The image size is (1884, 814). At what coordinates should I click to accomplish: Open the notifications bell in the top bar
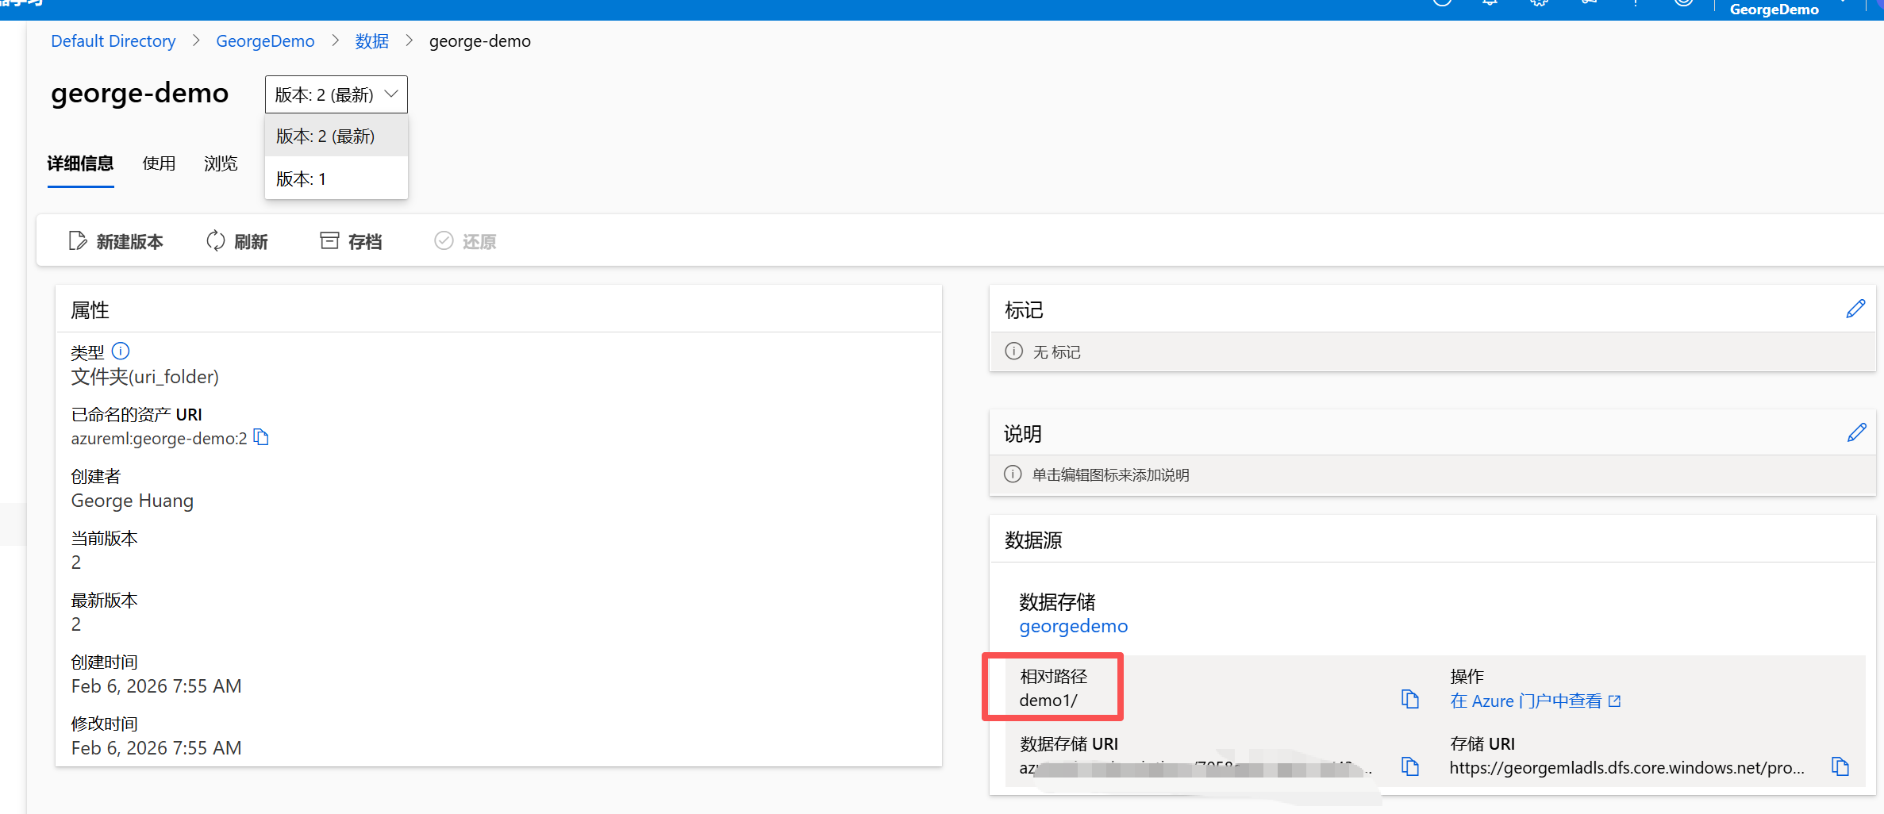[1490, 2]
